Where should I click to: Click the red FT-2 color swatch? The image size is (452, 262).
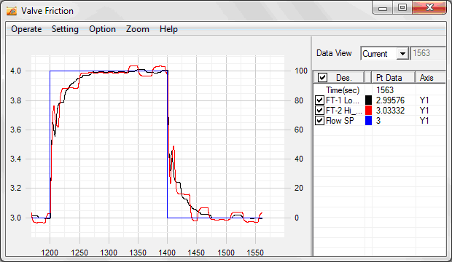pyautogui.click(x=368, y=111)
